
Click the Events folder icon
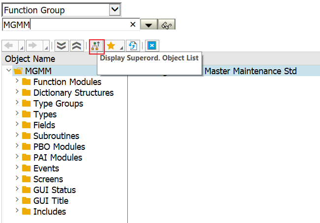click(x=27, y=168)
